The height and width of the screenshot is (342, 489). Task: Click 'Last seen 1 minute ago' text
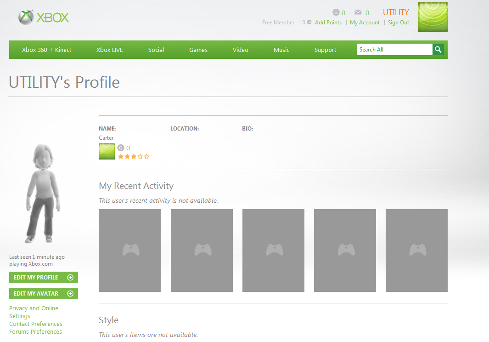click(37, 257)
